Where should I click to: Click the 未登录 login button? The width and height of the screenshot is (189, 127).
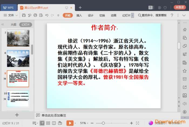tap(180, 7)
